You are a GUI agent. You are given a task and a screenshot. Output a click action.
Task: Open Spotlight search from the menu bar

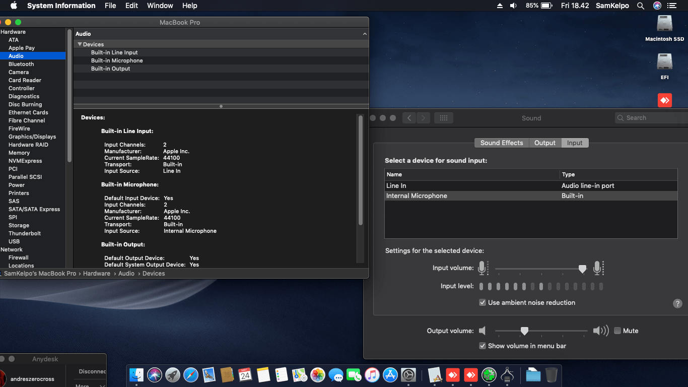[640, 6]
